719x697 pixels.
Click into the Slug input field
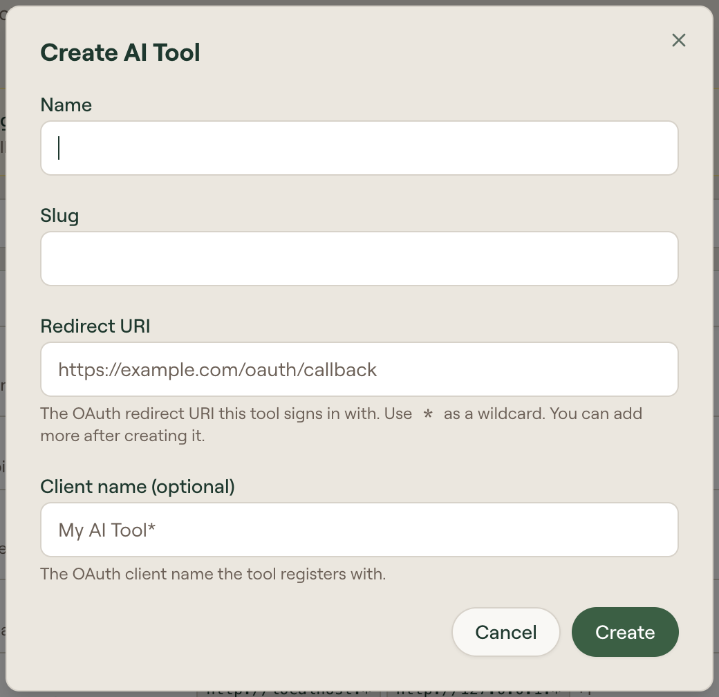[x=359, y=259]
